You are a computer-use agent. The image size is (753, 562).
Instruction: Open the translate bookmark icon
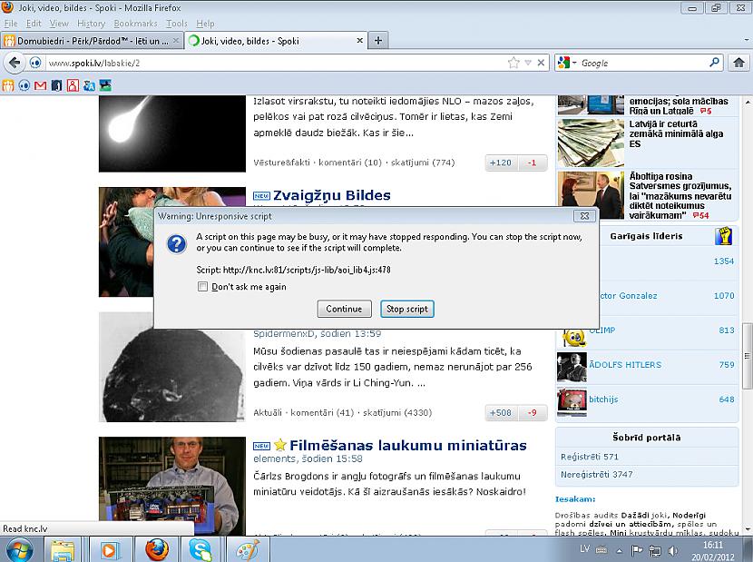(89, 85)
